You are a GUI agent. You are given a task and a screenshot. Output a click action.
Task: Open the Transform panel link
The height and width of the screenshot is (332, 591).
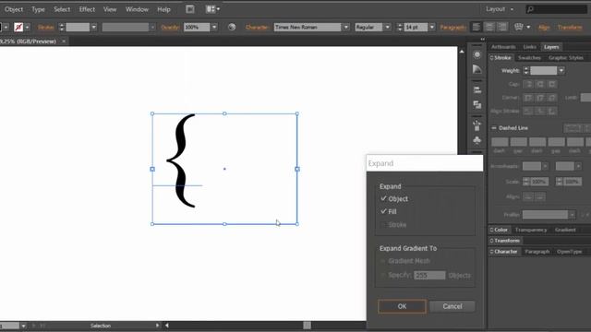570,27
